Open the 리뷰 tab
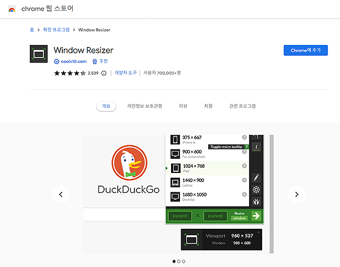 coord(183,106)
